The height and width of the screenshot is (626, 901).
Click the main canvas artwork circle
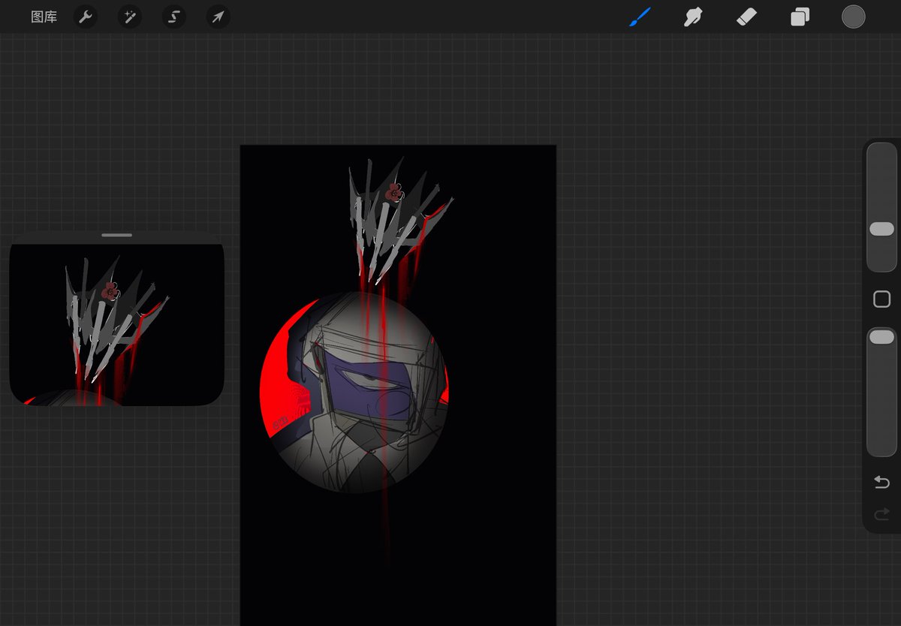(354, 392)
